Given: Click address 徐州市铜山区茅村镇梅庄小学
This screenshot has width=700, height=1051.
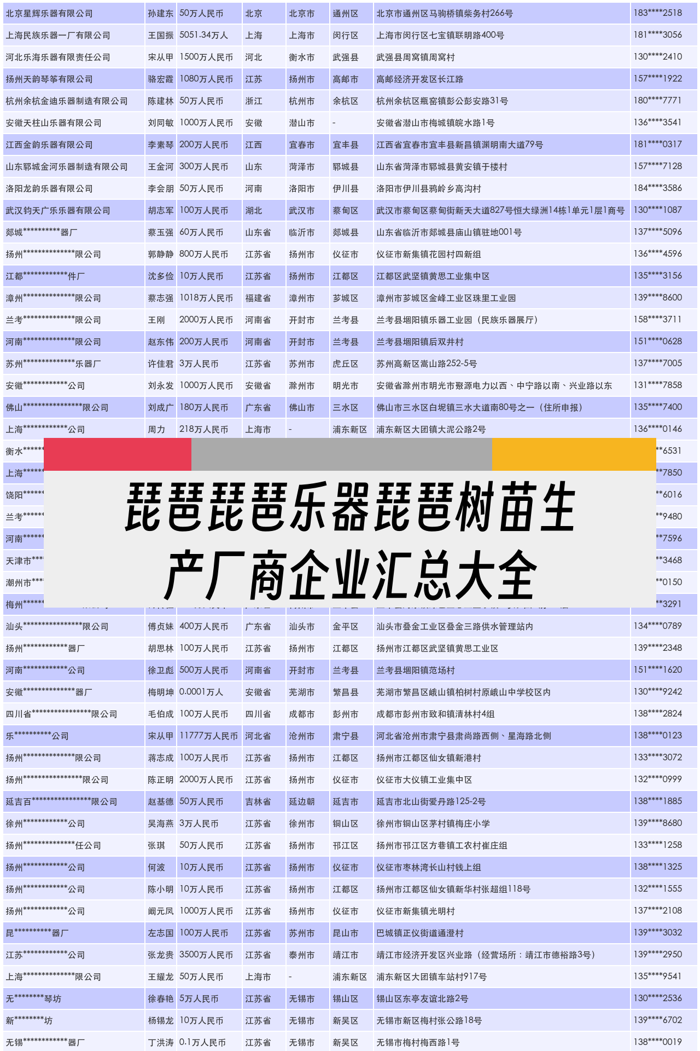Looking at the screenshot, I should pos(433,823).
